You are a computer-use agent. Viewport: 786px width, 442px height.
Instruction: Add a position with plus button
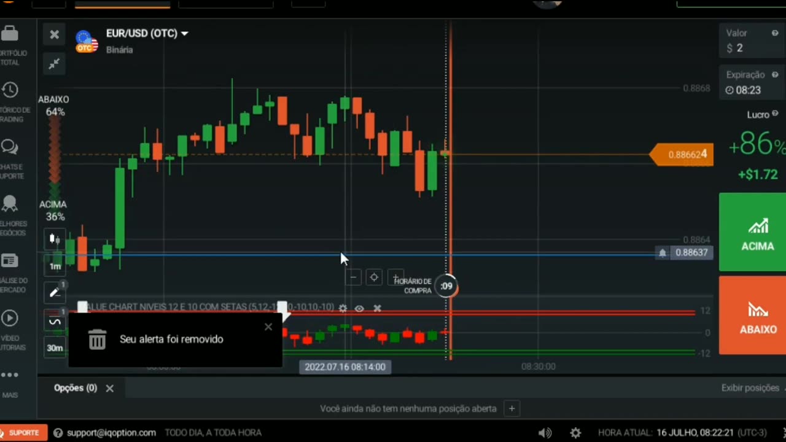point(512,408)
